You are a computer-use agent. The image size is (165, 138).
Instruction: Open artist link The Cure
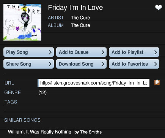click(x=80, y=18)
